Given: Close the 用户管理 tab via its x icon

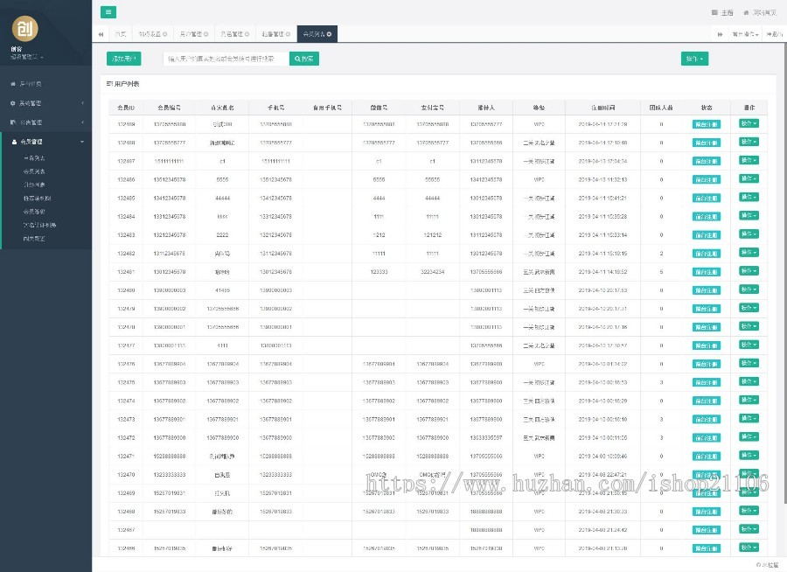Looking at the screenshot, I should [205, 34].
